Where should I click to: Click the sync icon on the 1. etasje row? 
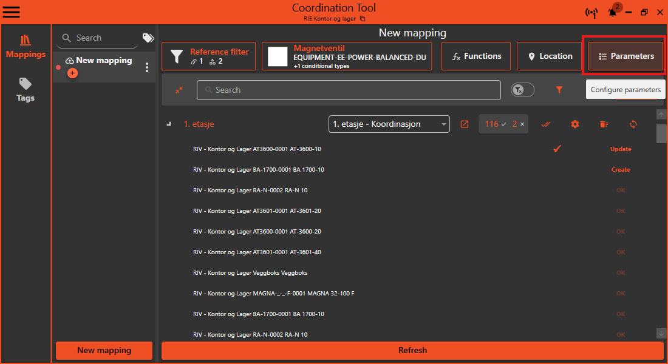[x=633, y=124]
